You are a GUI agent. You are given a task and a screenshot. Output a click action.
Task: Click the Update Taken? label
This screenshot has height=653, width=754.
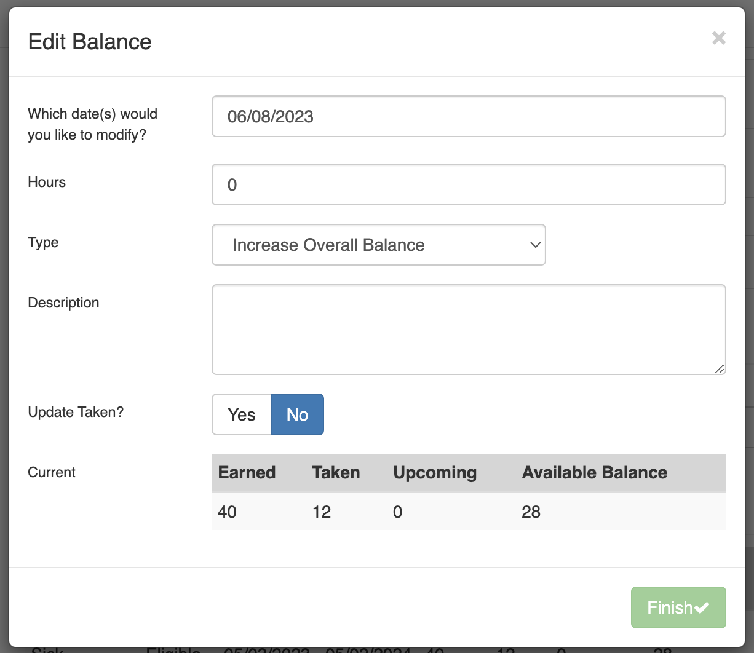(76, 412)
